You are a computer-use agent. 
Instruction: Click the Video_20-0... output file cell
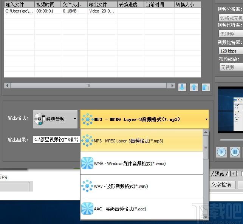(102, 11)
